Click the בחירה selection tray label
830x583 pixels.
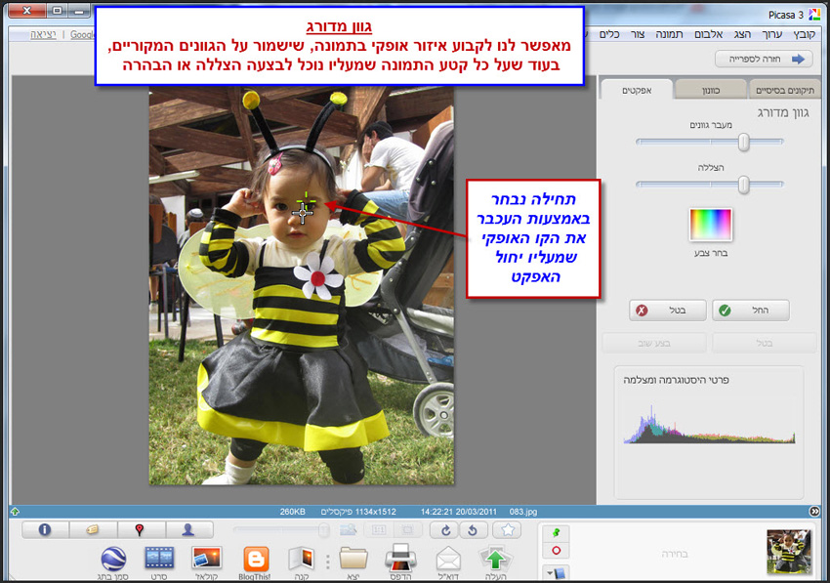[675, 554]
